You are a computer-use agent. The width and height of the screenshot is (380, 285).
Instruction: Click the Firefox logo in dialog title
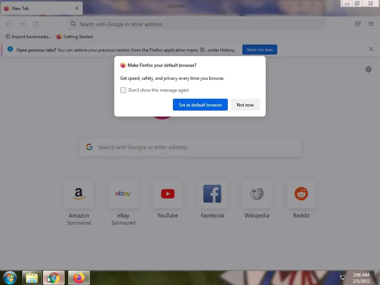tap(123, 65)
